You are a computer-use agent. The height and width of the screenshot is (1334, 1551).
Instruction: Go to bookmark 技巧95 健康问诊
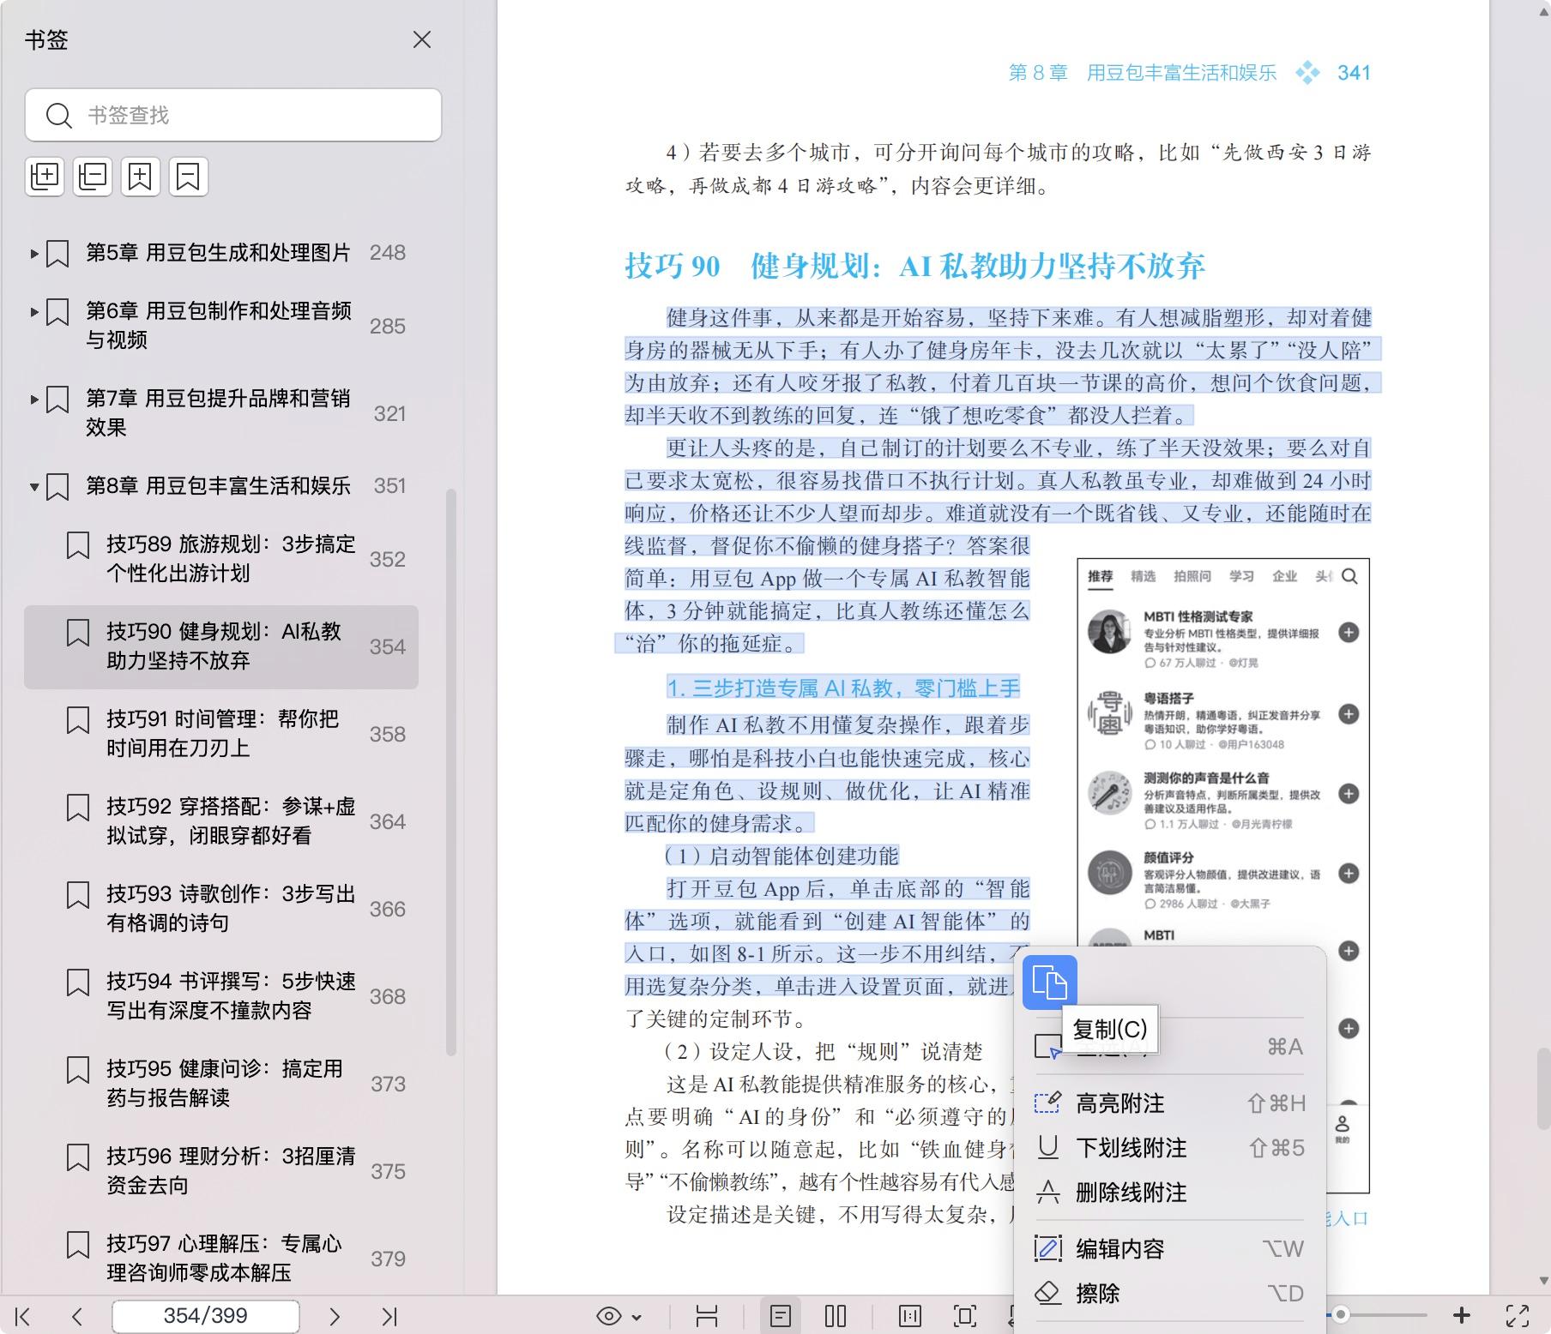point(225,1083)
